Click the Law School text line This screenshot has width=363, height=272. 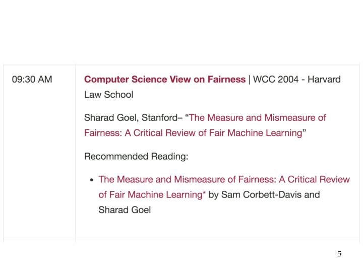tap(108, 94)
